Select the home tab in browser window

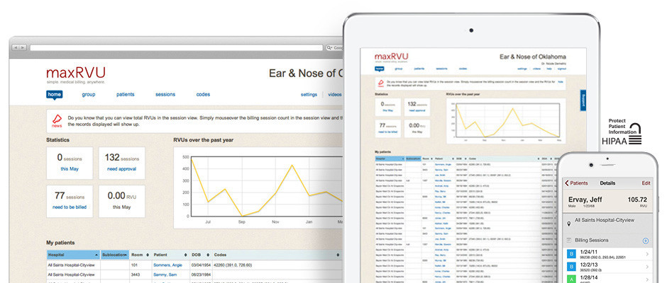click(55, 95)
